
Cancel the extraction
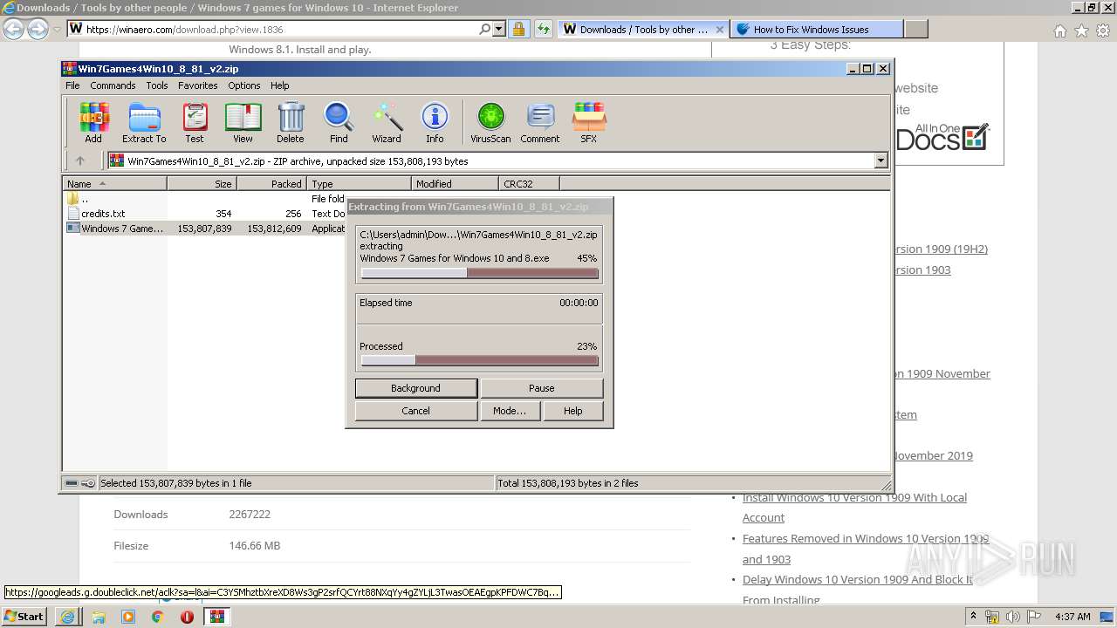(415, 411)
